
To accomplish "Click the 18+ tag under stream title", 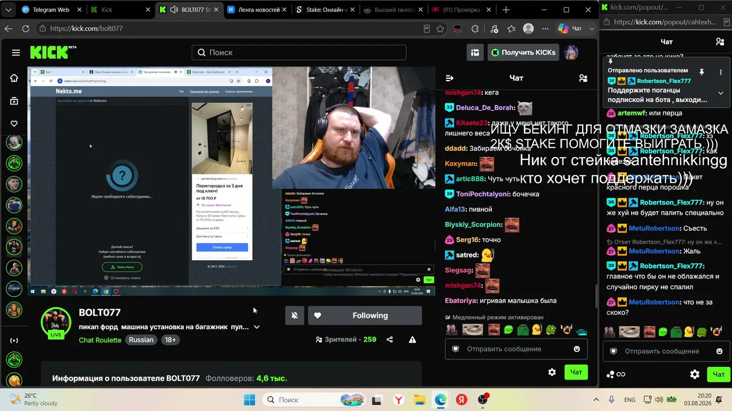I will tap(170, 340).
